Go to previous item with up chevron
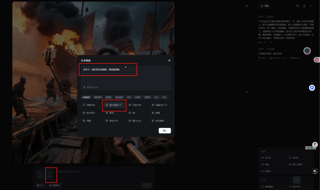This screenshot has height=190, width=320. [247, 92]
